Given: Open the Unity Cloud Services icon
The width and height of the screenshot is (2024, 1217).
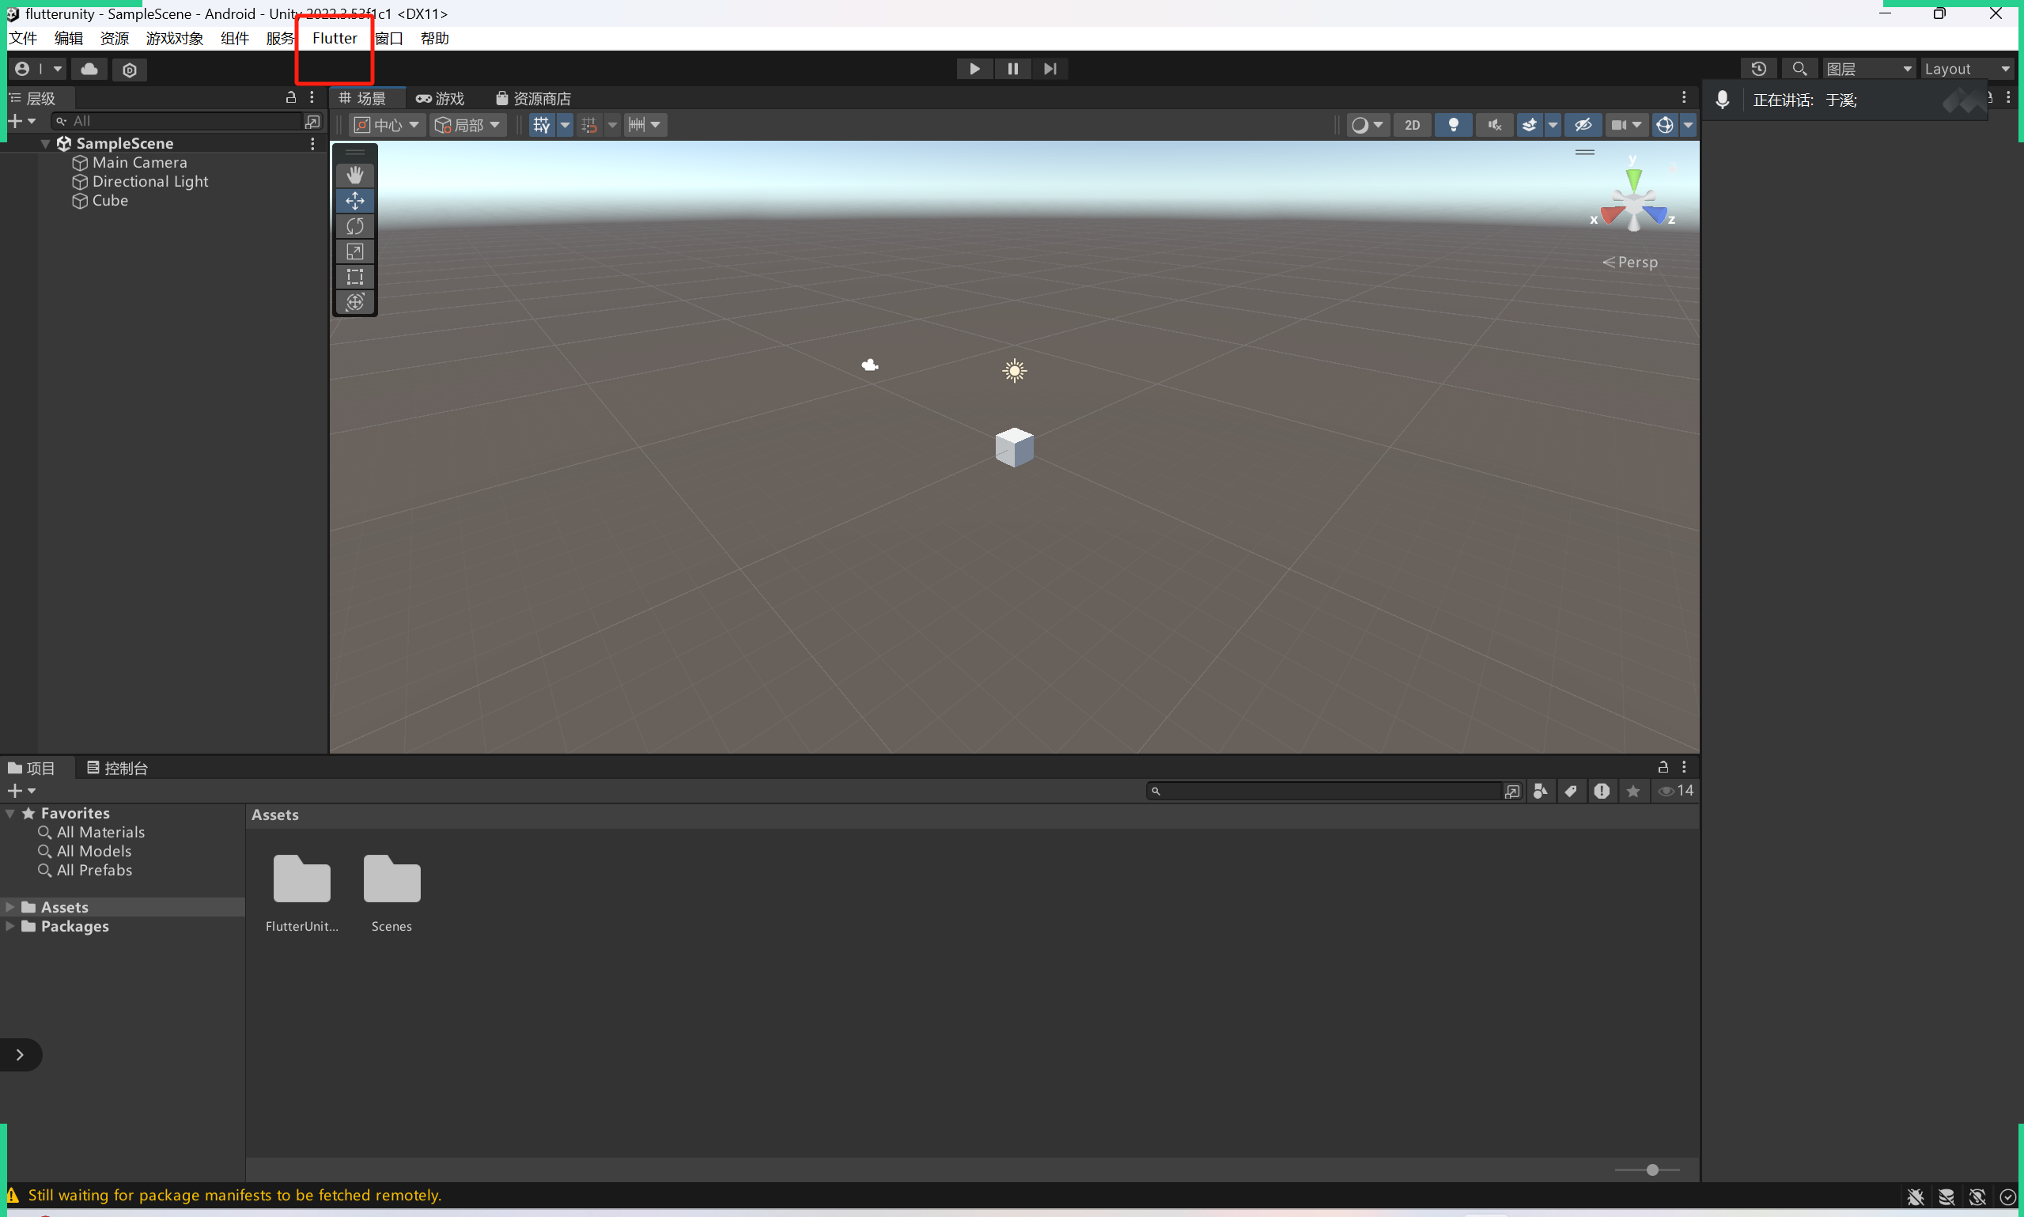Looking at the screenshot, I should 89,69.
